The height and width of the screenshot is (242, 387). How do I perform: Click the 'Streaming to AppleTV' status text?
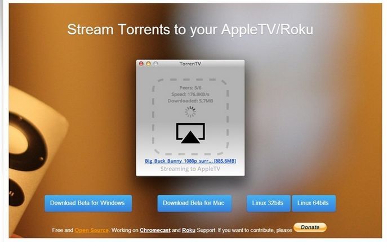click(x=190, y=169)
